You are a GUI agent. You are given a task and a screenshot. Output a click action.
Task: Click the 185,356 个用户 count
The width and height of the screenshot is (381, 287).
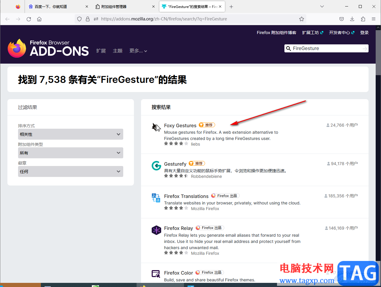(x=341, y=196)
